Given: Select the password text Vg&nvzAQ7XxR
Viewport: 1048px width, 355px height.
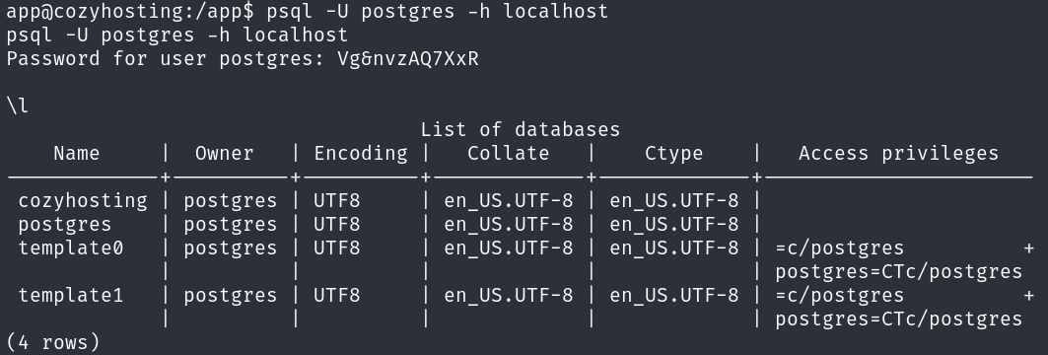Looking at the screenshot, I should click(408, 59).
